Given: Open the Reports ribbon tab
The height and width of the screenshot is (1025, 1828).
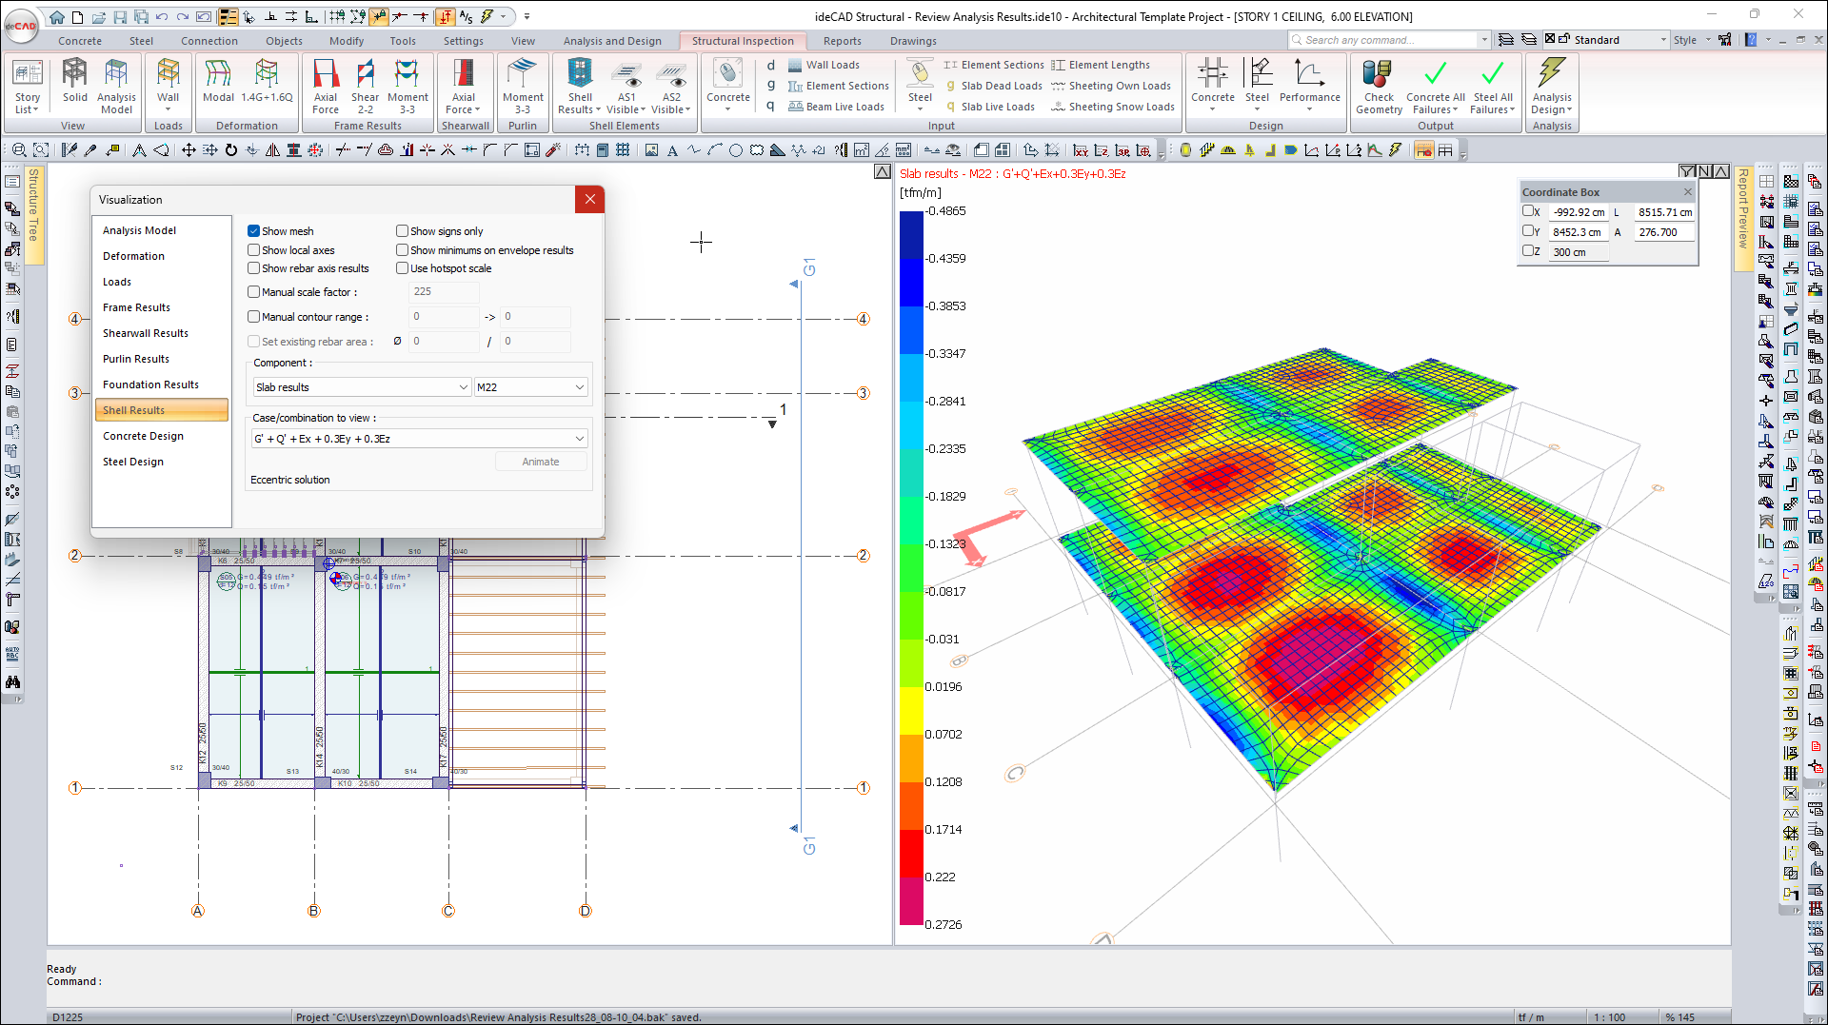Looking at the screenshot, I should [x=842, y=41].
